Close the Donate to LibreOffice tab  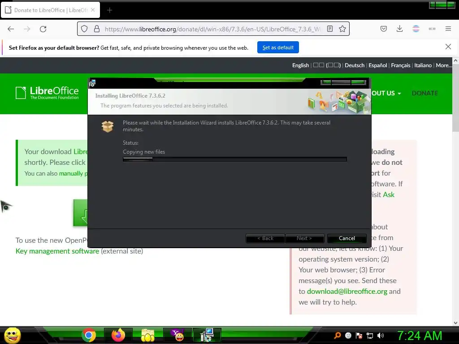click(93, 10)
